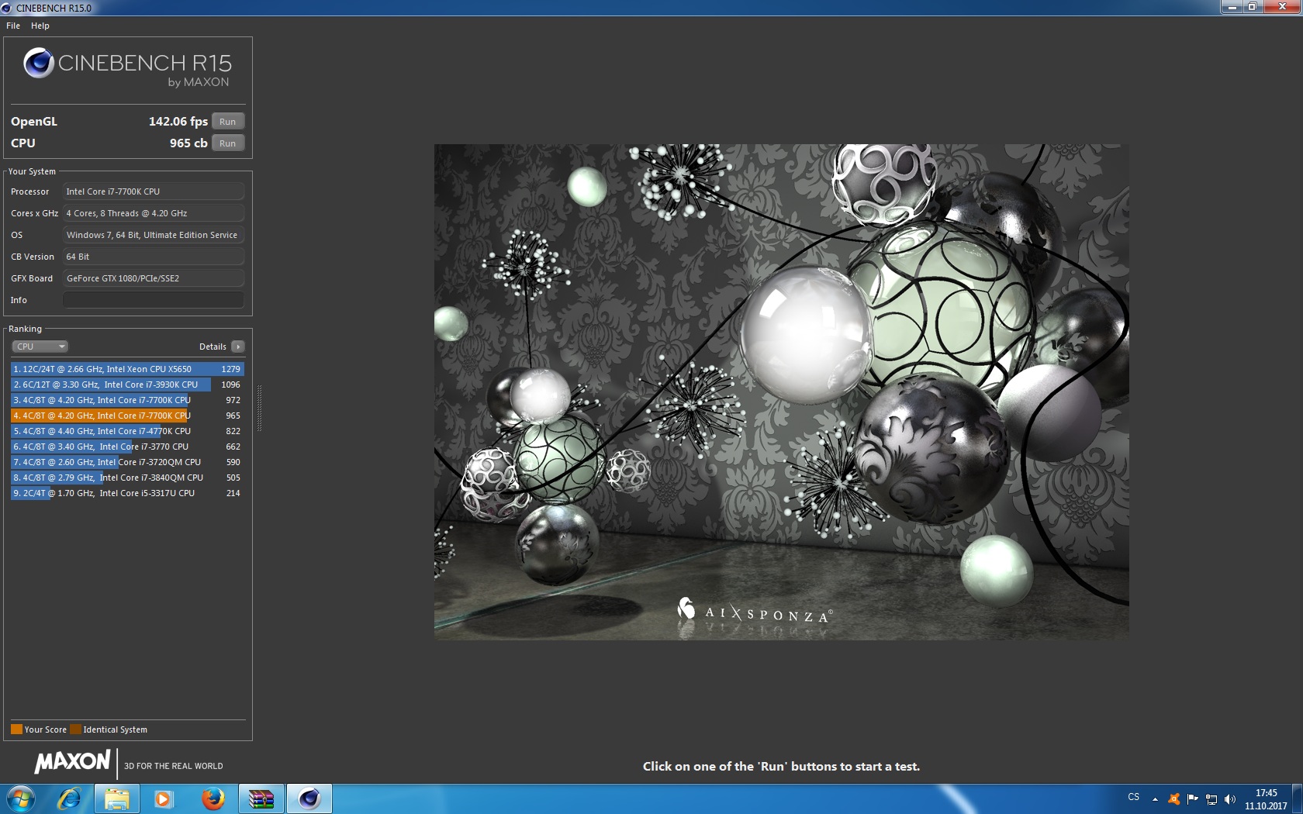Click the Your Score orange legend swatch
This screenshot has width=1303, height=814.
click(x=16, y=729)
